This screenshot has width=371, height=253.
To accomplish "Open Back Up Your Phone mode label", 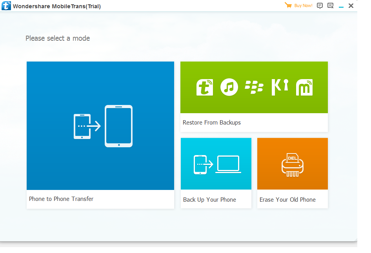I will coord(209,200).
